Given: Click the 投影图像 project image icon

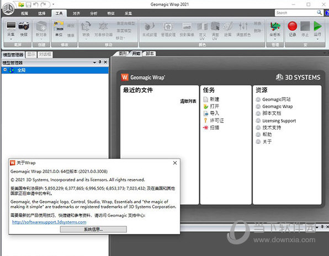Looking at the screenshot, I should tap(187, 27).
